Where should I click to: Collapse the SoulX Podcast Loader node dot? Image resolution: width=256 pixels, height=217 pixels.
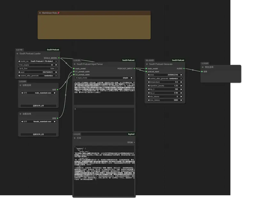tap(18, 53)
